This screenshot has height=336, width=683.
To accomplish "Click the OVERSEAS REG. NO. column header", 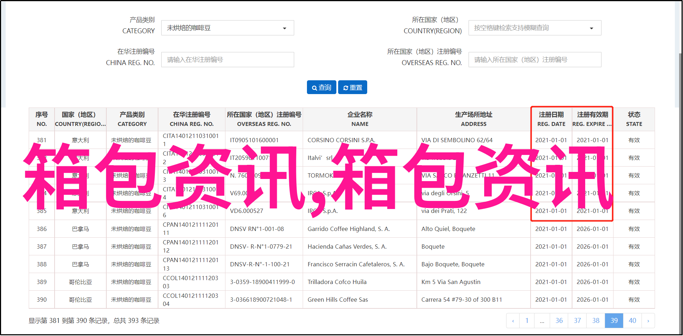I will pyautogui.click(x=264, y=119).
